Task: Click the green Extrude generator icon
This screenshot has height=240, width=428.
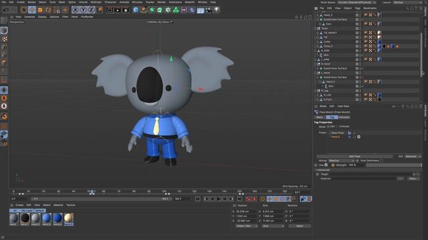Action: 160,10
